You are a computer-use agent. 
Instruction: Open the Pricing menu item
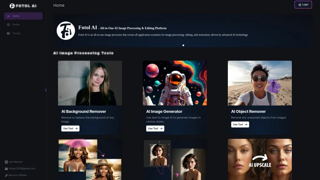[x=23, y=33]
